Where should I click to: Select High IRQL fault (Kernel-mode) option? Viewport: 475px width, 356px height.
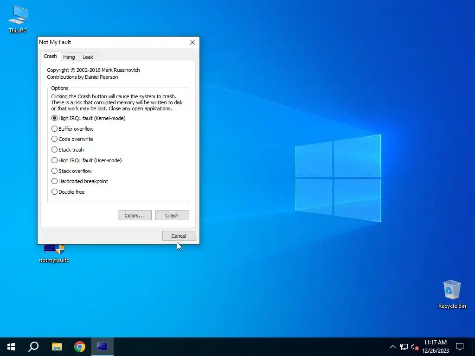pyautogui.click(x=89, y=118)
